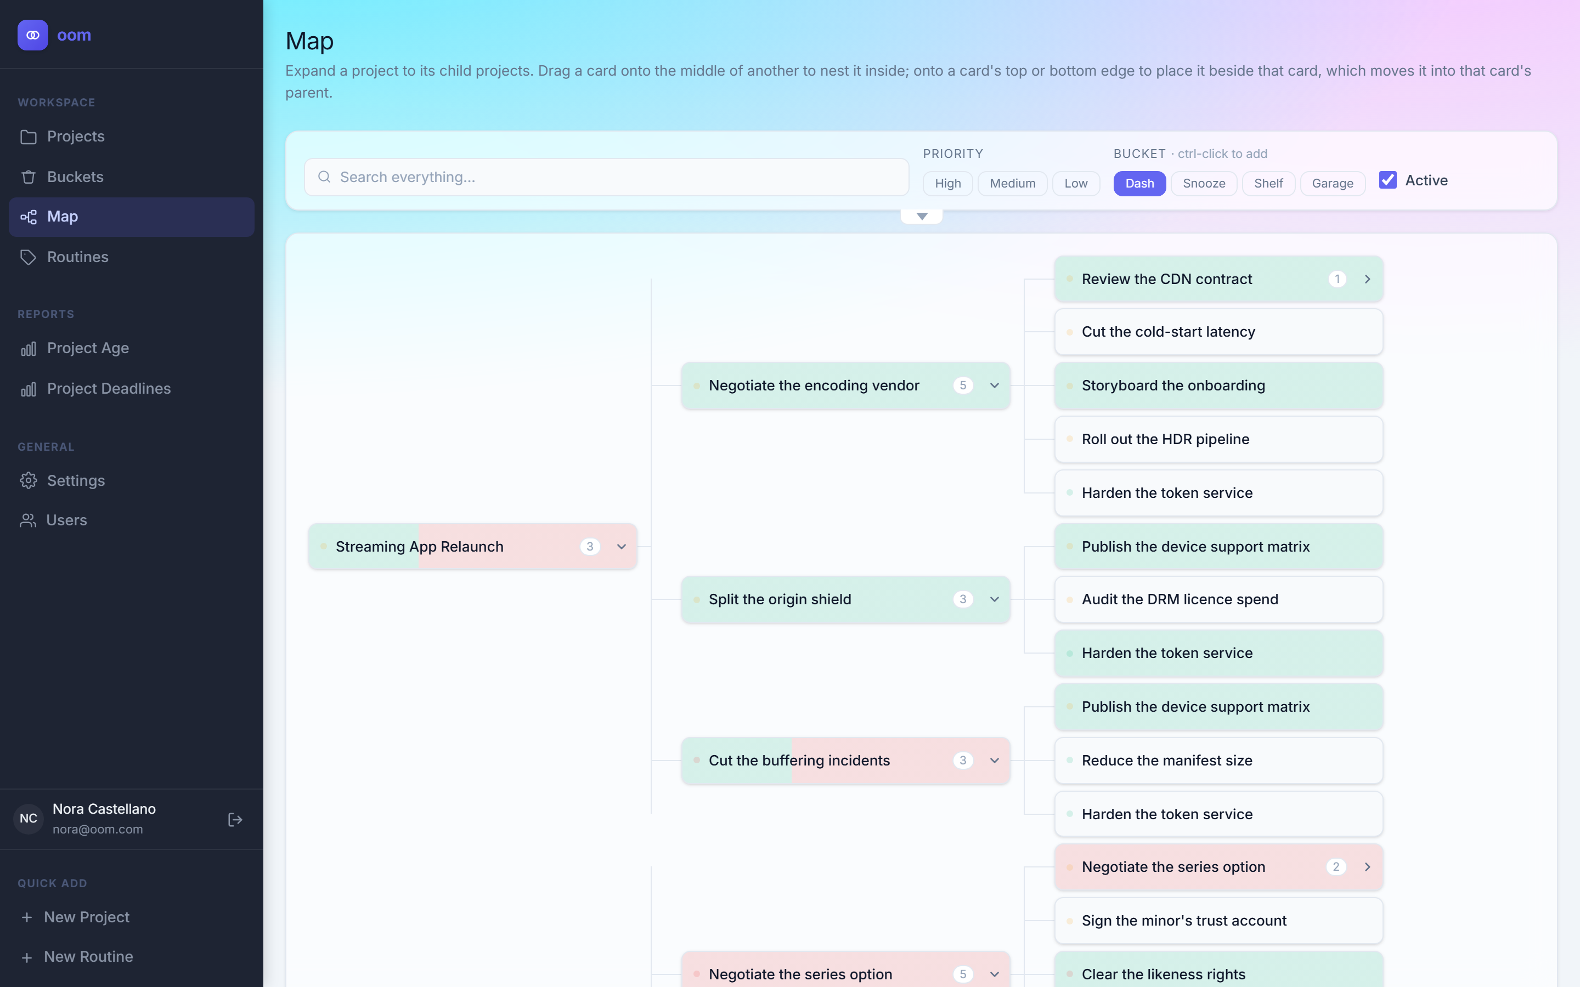Open Routines tag icon

tap(28, 257)
